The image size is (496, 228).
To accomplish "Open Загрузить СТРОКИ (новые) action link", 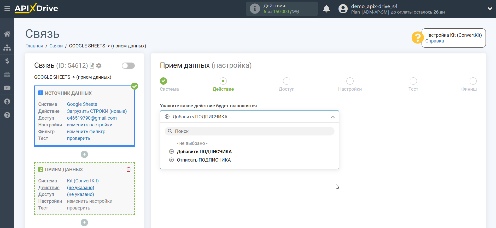I will tap(97, 111).
